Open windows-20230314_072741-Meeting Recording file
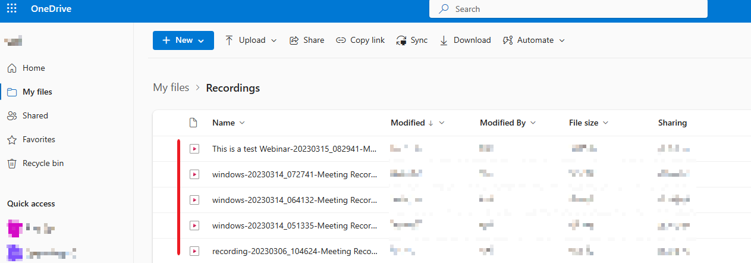 coord(294,175)
